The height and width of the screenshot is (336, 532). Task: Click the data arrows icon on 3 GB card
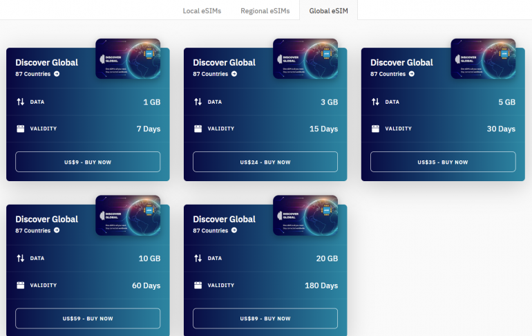click(x=198, y=102)
